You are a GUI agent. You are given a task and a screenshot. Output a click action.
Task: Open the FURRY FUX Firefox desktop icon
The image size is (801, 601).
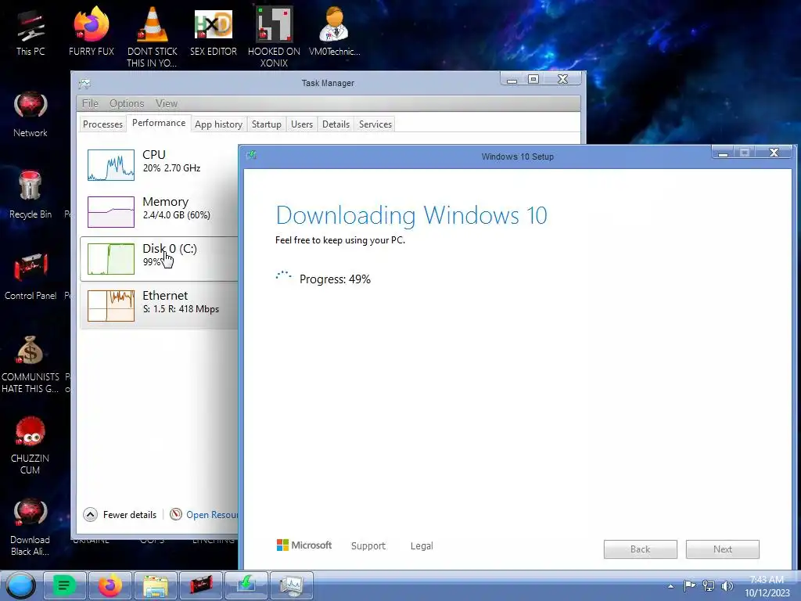(x=92, y=31)
